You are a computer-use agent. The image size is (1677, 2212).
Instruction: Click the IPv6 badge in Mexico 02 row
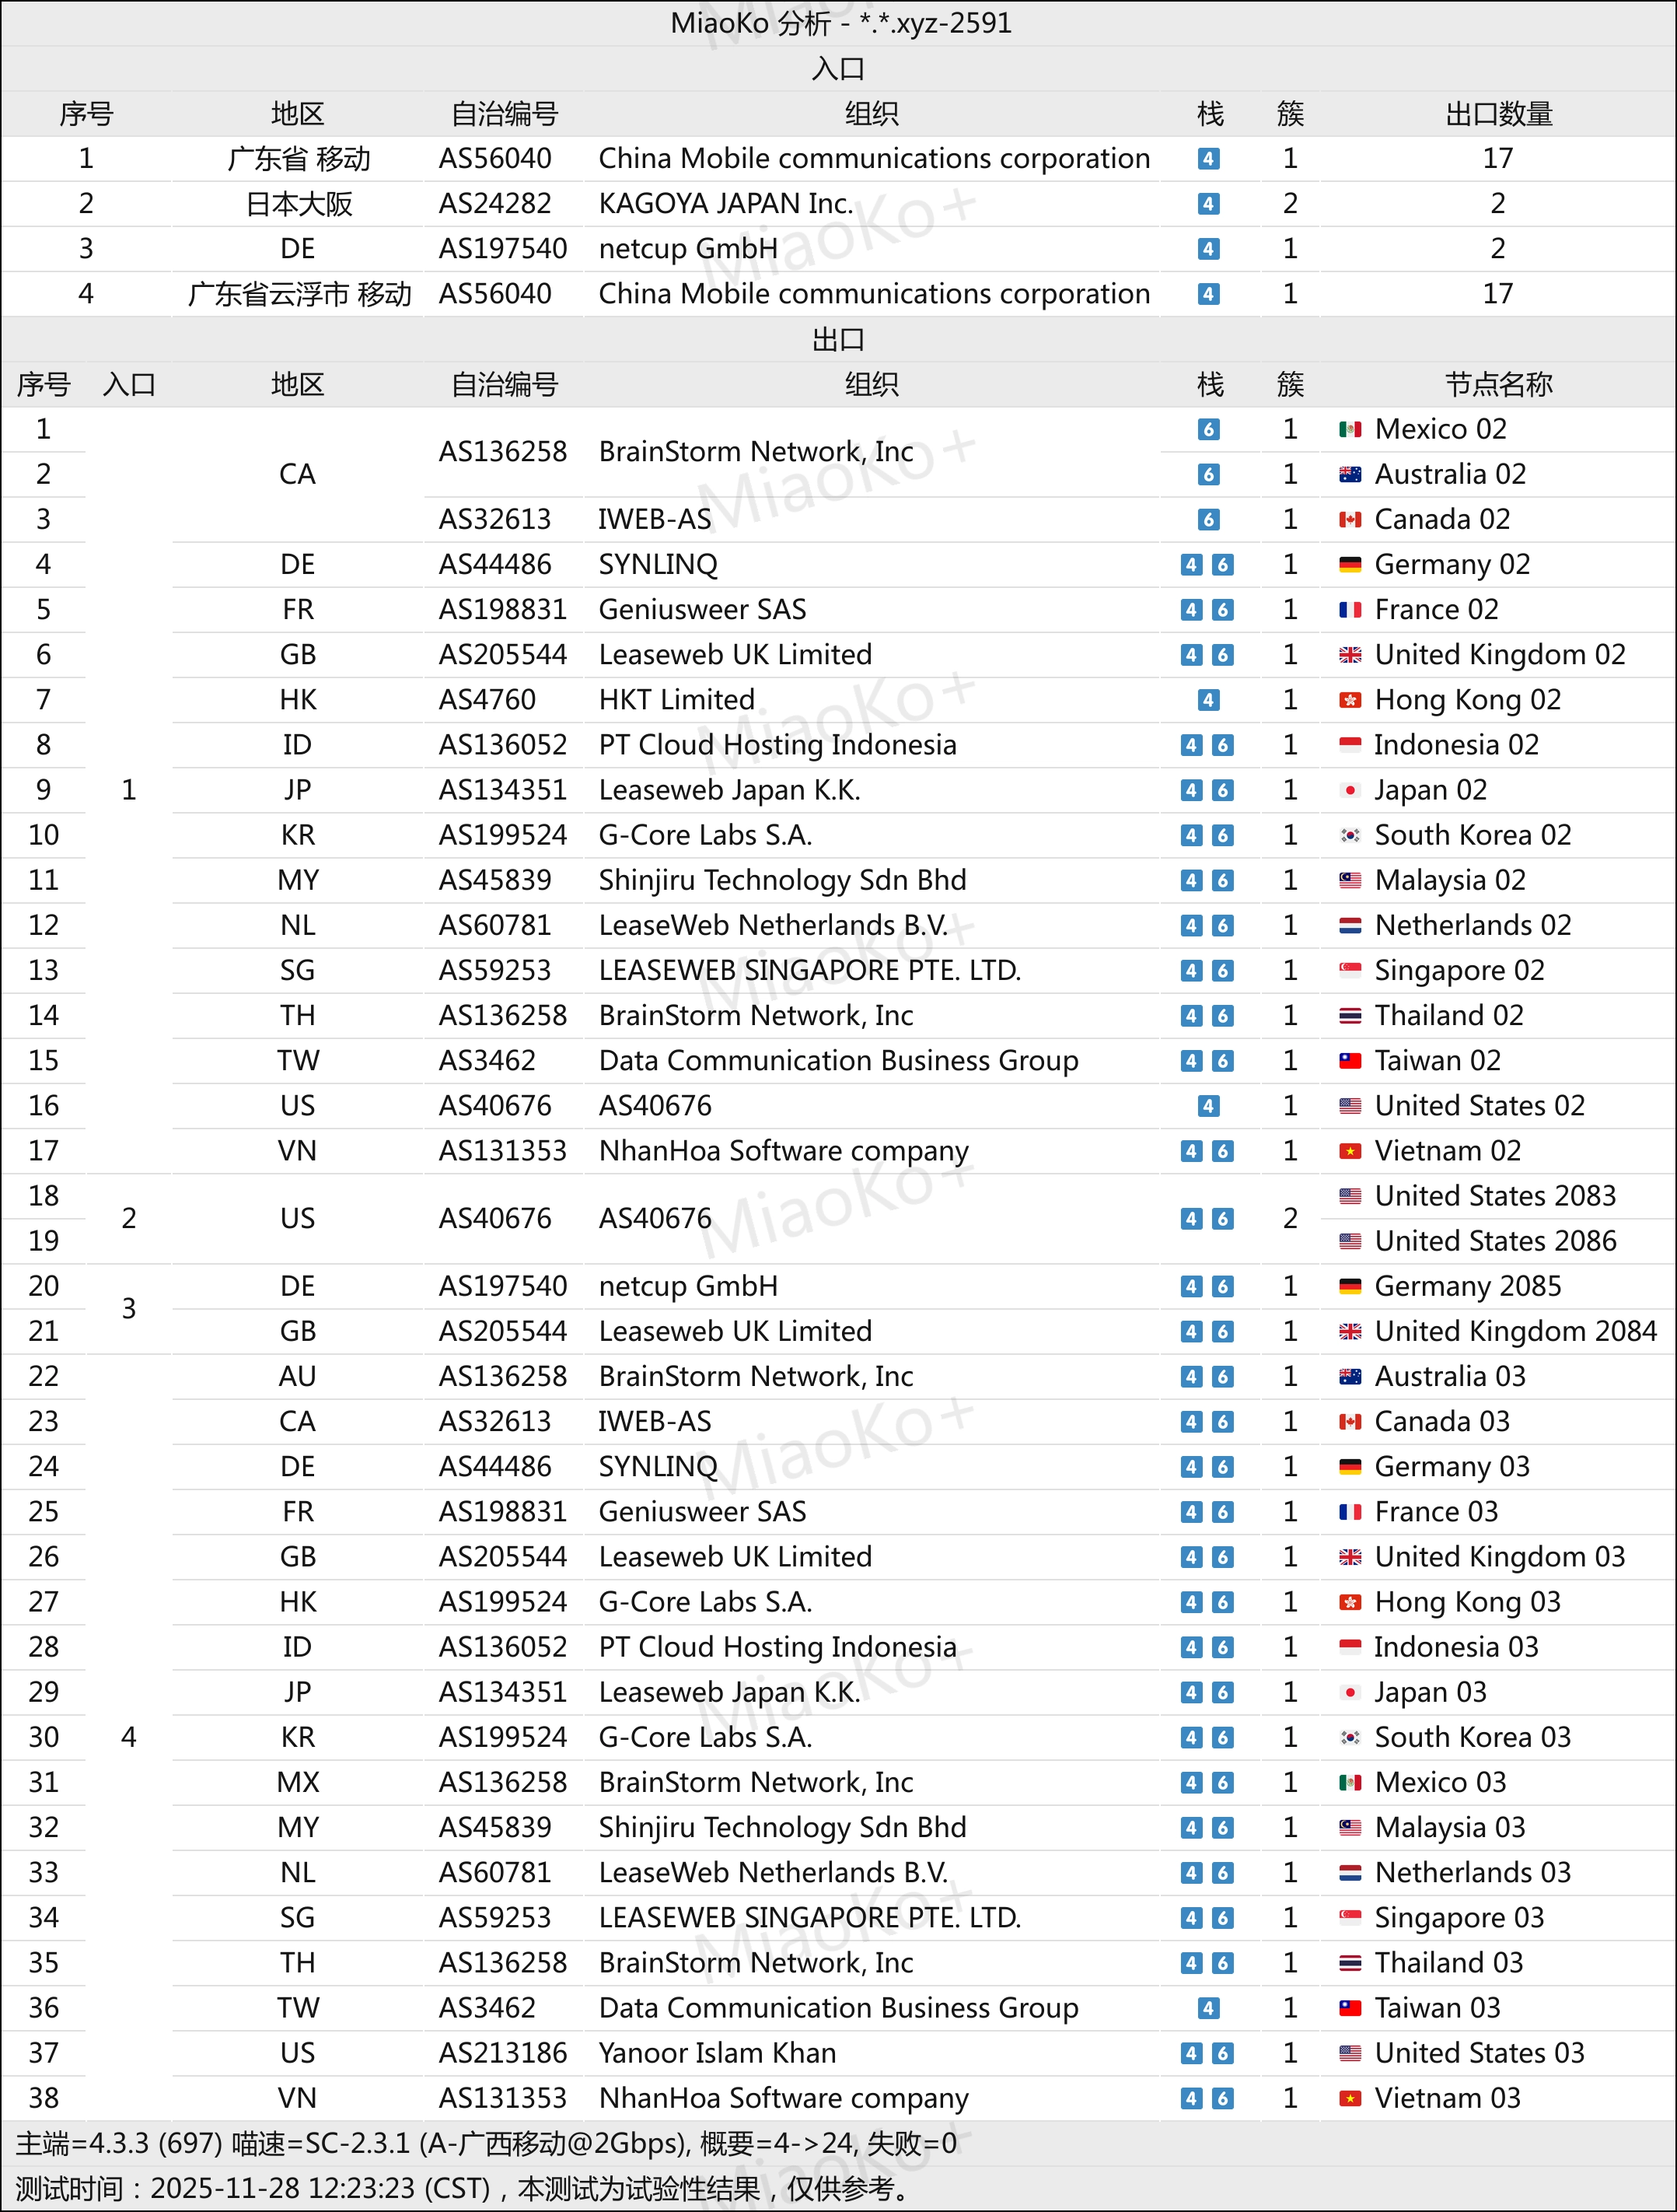1208,429
